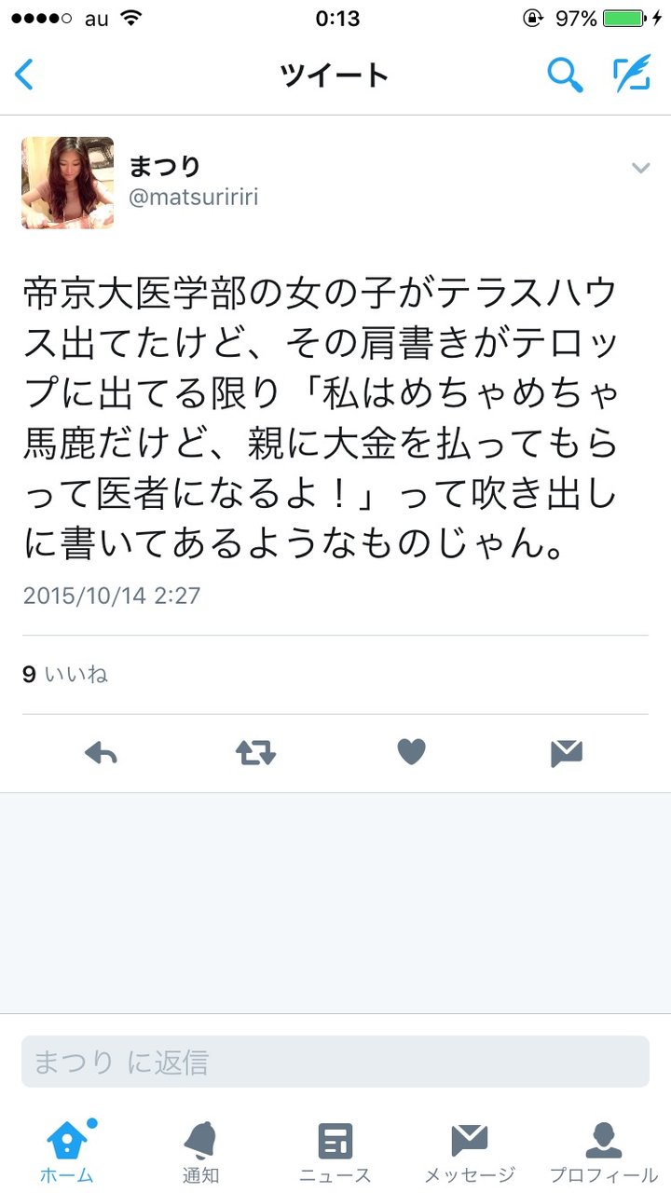Image resolution: width=671 pixels, height=1193 pixels.
Task: Open the ニュース tab
Action: click(335, 1152)
